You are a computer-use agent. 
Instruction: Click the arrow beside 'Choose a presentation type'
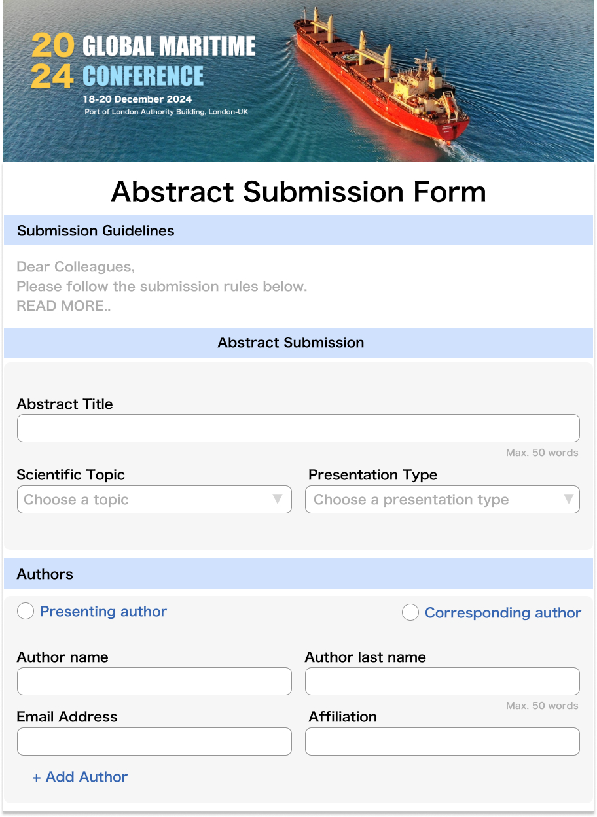pyautogui.click(x=567, y=499)
